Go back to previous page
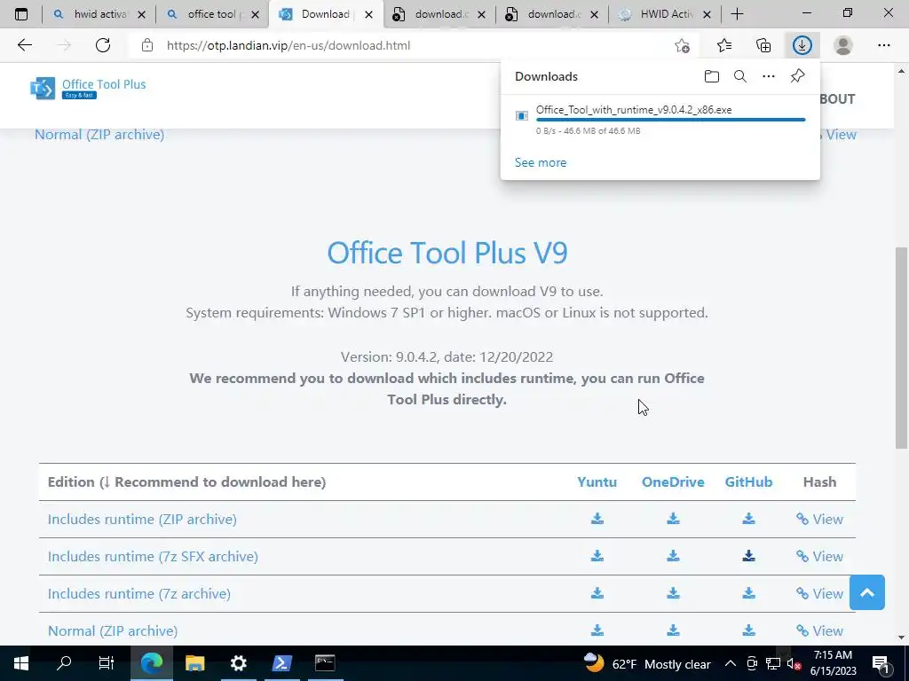This screenshot has width=909, height=681. 24,45
